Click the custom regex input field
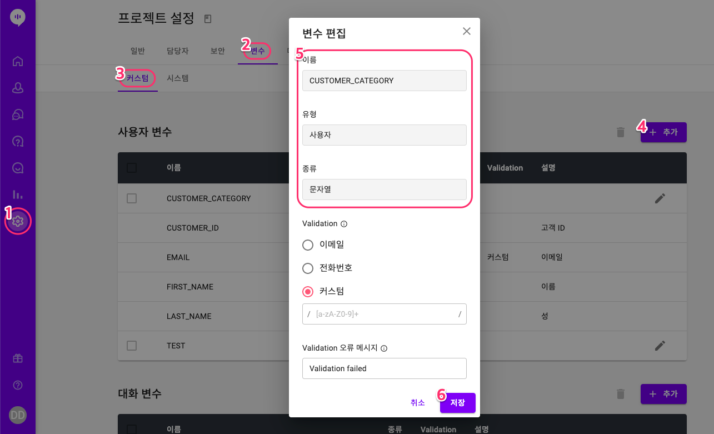Viewport: 714px width, 434px height. tap(385, 314)
